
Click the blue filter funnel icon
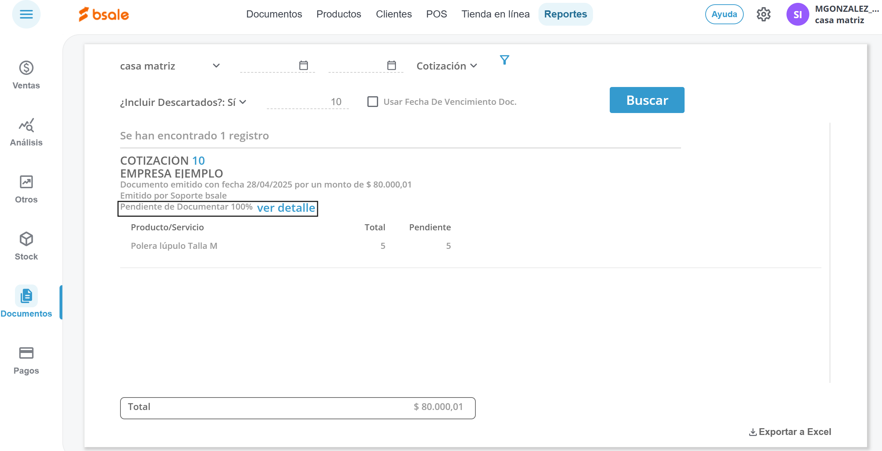(504, 60)
